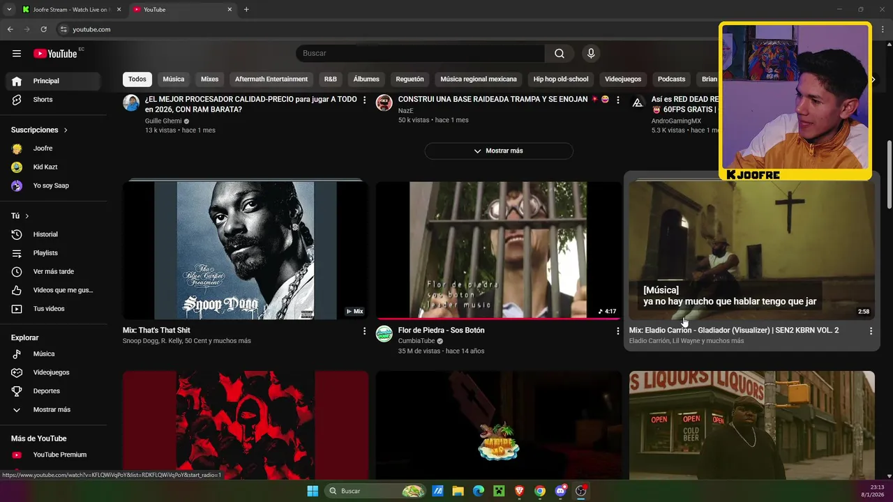Open Shorts in sidebar
The image size is (893, 502).
54,100
